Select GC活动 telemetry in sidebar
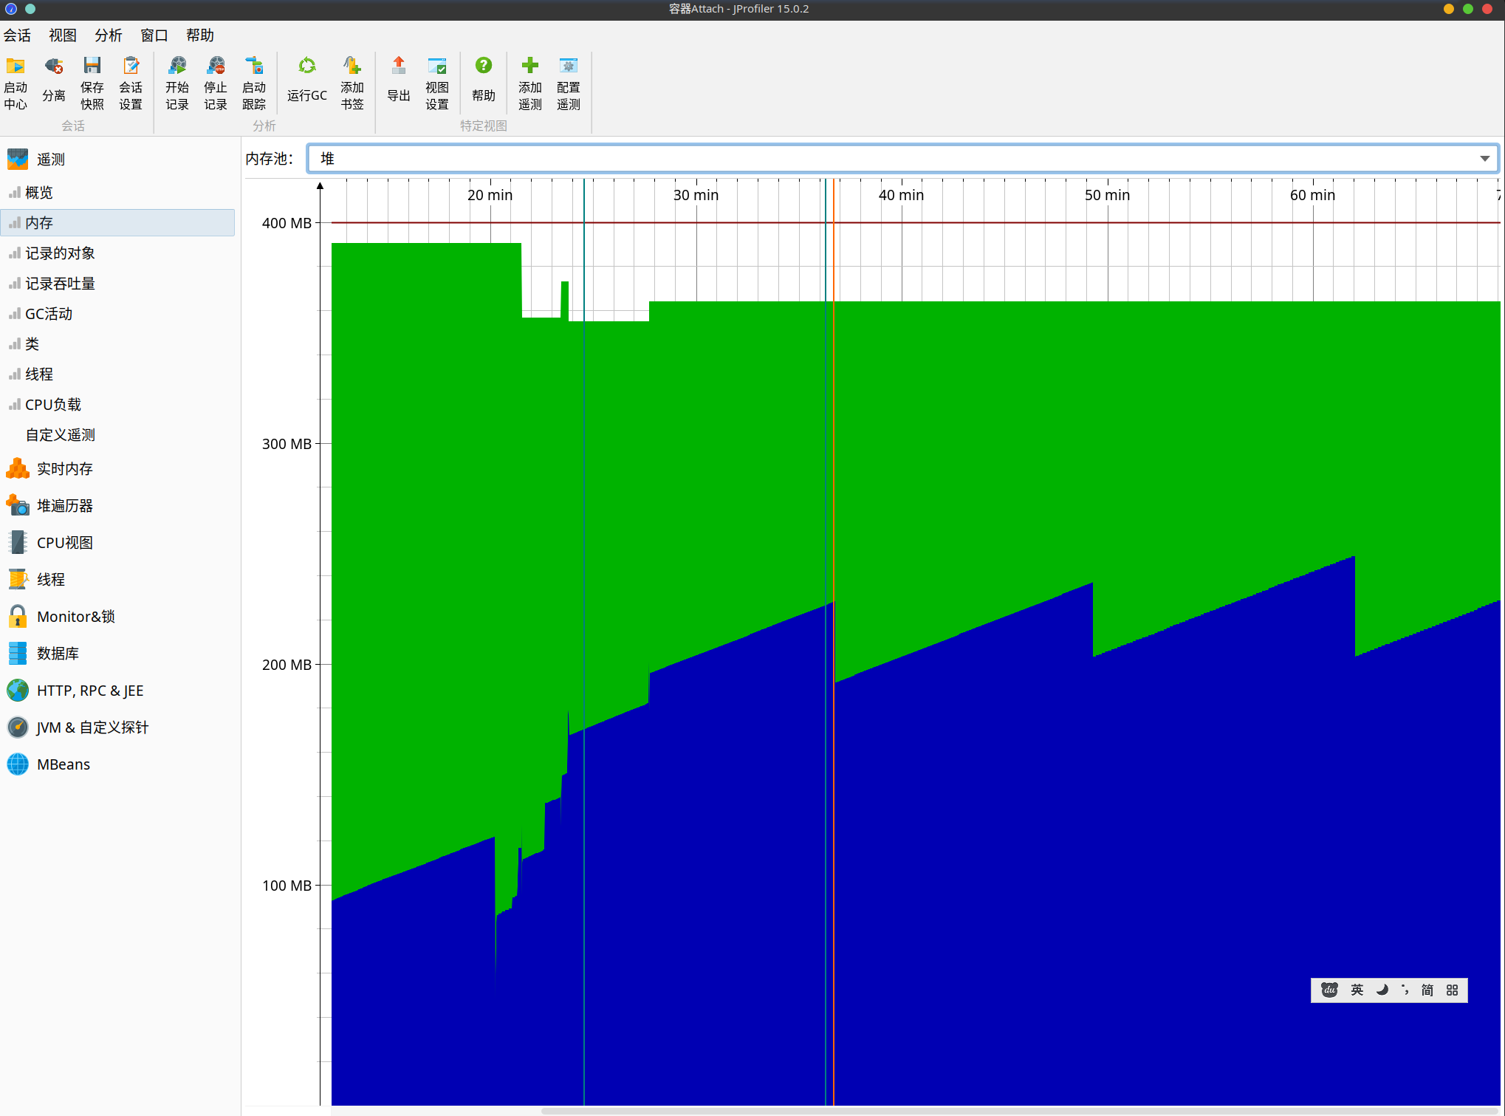 pos(49,314)
